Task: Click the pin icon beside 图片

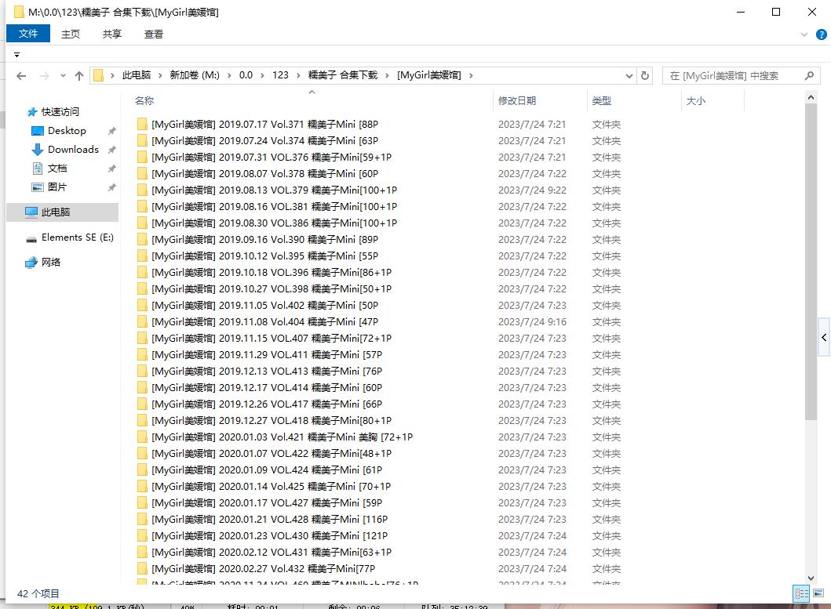Action: 112,187
